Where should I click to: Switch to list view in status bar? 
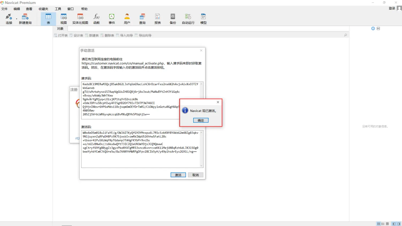383,224
